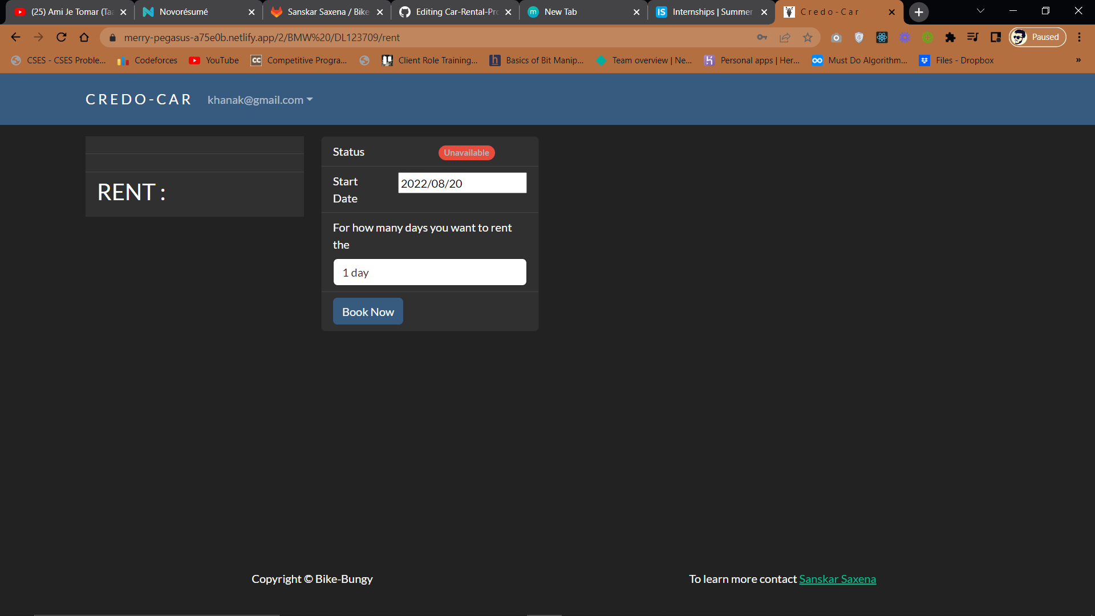Open the Sanskar Saxena contact link
Image resolution: width=1095 pixels, height=616 pixels.
[837, 578]
